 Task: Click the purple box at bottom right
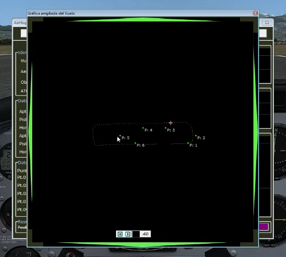(x=264, y=227)
